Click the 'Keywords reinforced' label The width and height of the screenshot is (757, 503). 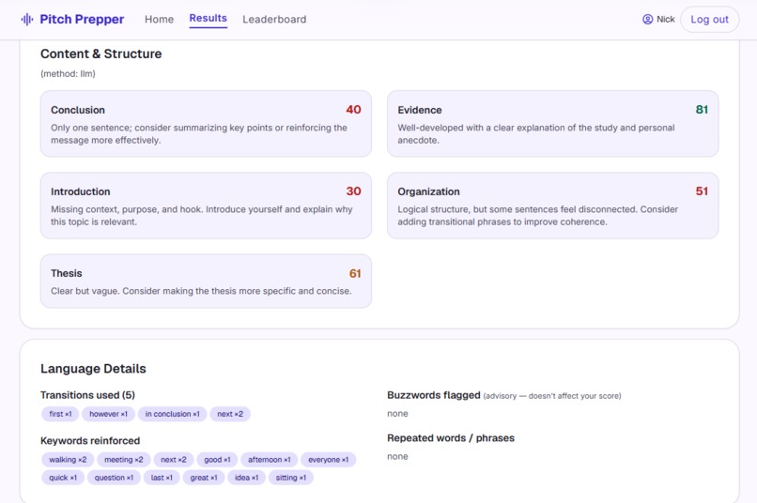[x=90, y=441]
